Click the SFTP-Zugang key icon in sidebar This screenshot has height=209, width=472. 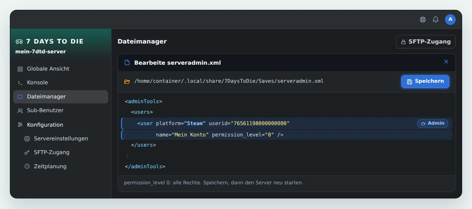[27, 153]
